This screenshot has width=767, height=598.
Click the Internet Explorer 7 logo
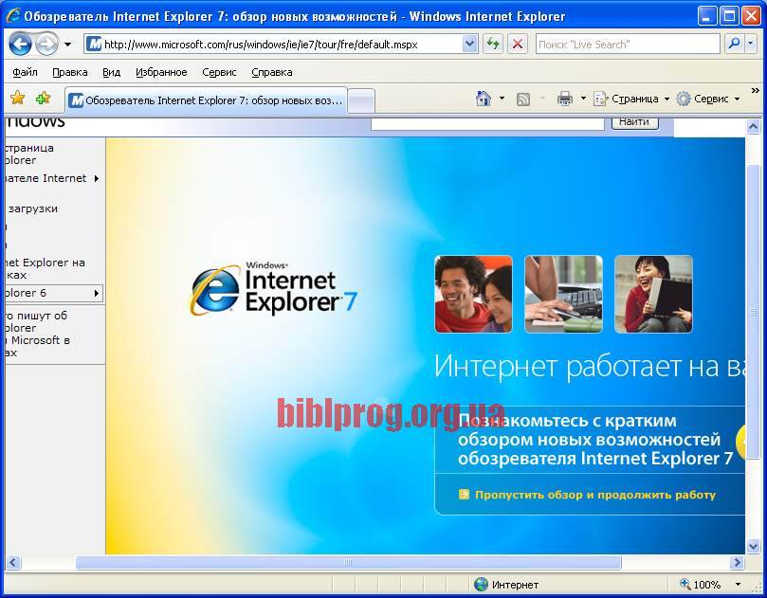pos(273,288)
